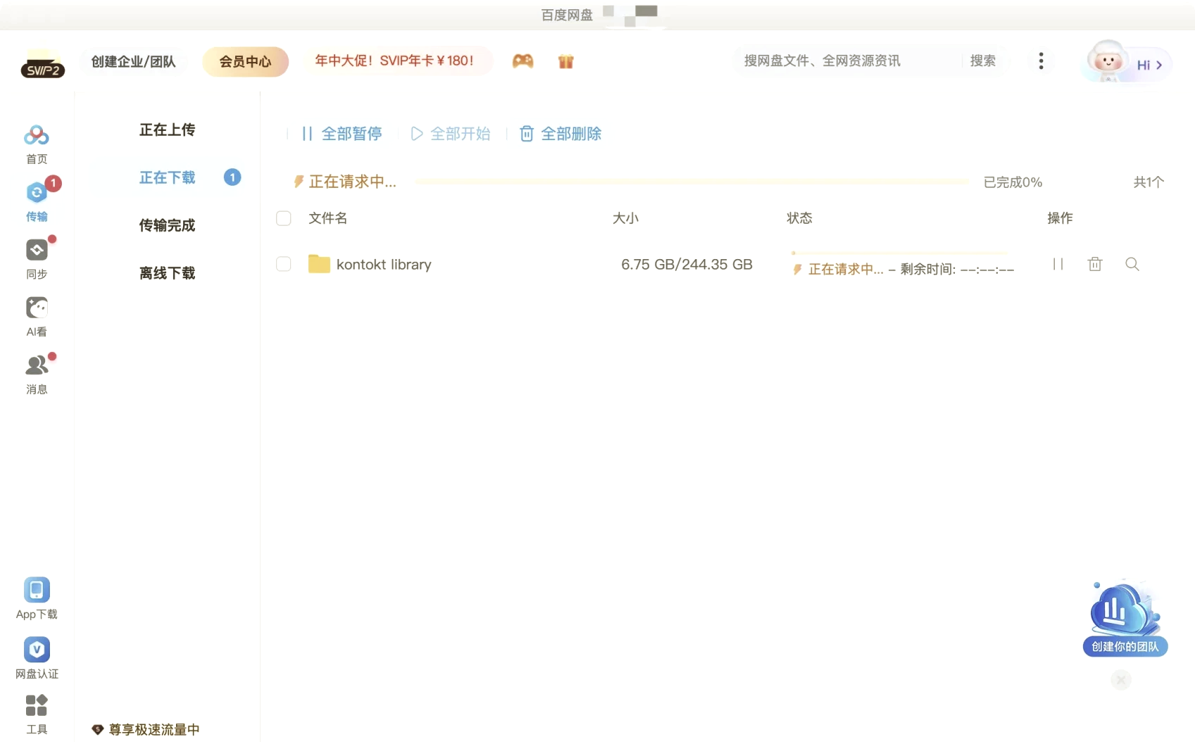Click the kontokt library file name

click(384, 265)
